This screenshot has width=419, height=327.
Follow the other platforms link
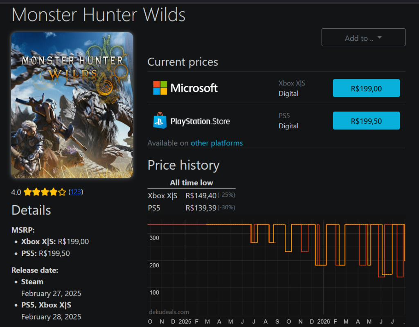pyautogui.click(x=216, y=143)
